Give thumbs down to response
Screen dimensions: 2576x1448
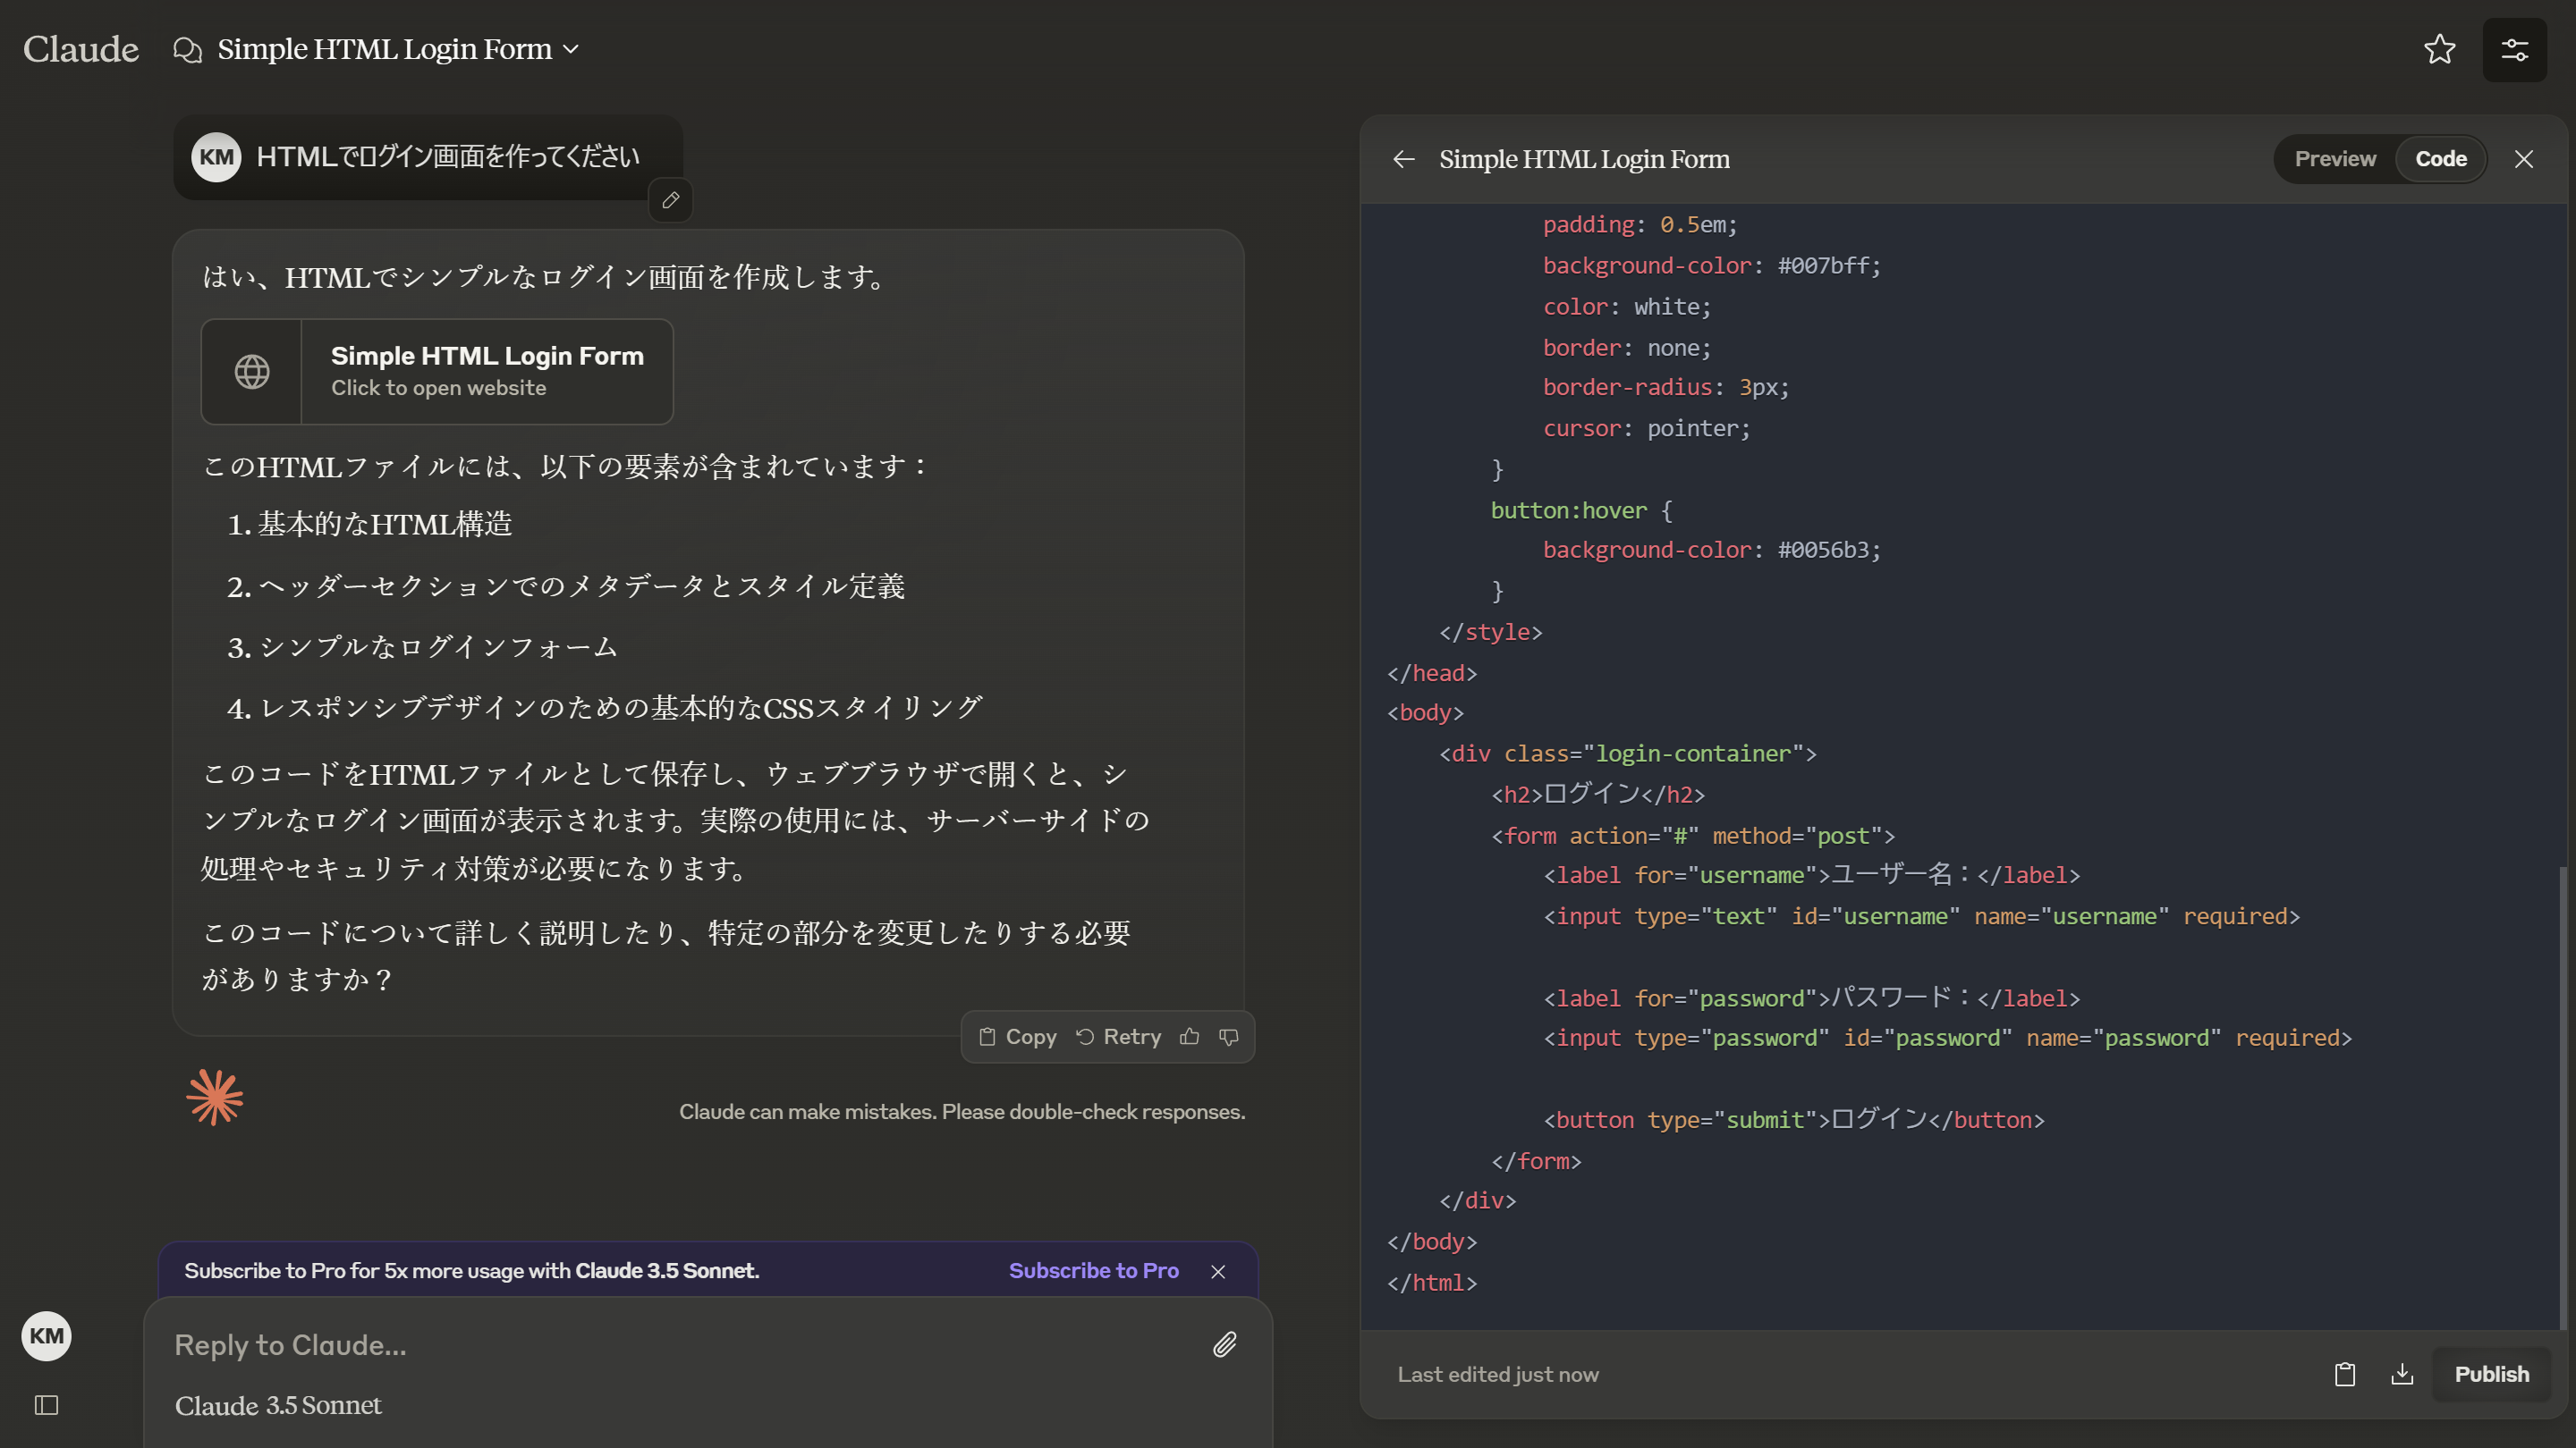click(1229, 1036)
